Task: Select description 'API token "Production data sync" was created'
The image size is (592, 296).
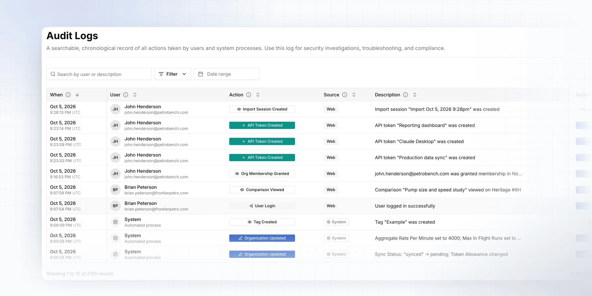Action: (425, 158)
